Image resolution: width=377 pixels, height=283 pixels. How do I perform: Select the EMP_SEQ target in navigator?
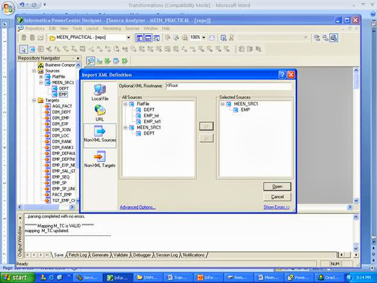click(60, 177)
